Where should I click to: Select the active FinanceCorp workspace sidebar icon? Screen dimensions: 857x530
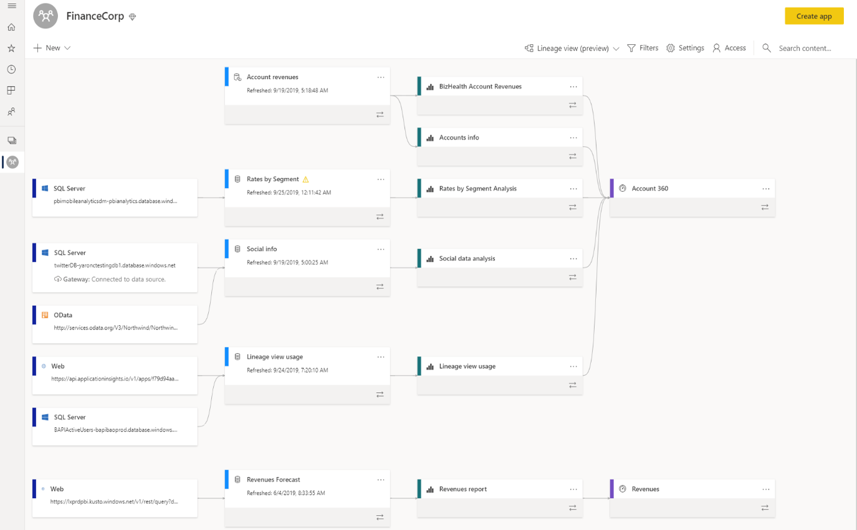point(12,162)
